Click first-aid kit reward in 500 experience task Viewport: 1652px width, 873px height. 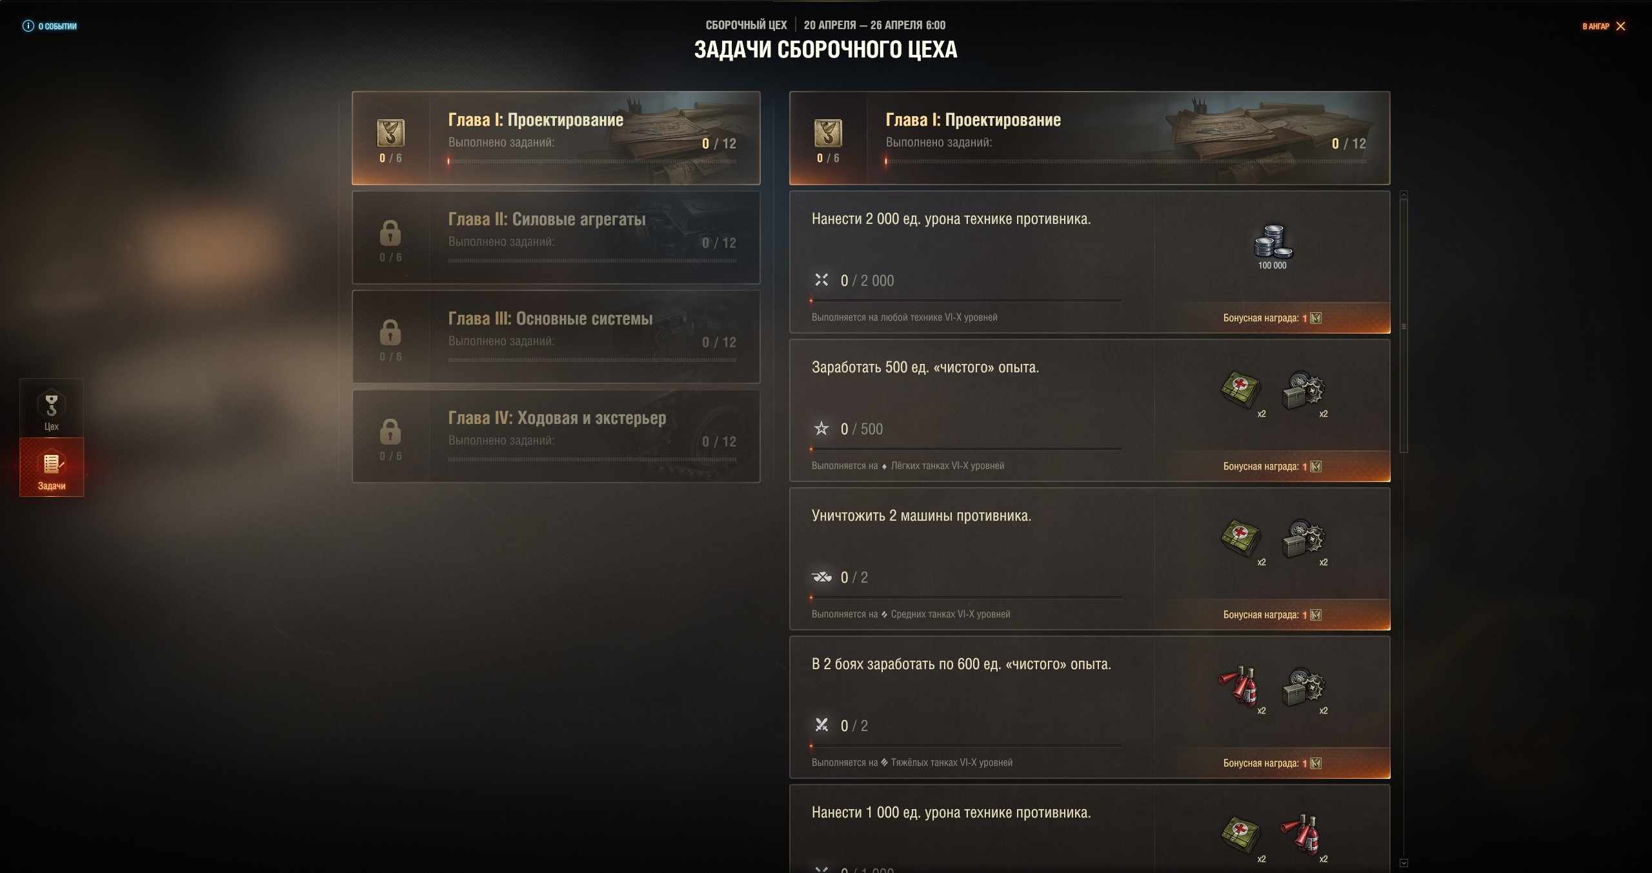(x=1240, y=390)
